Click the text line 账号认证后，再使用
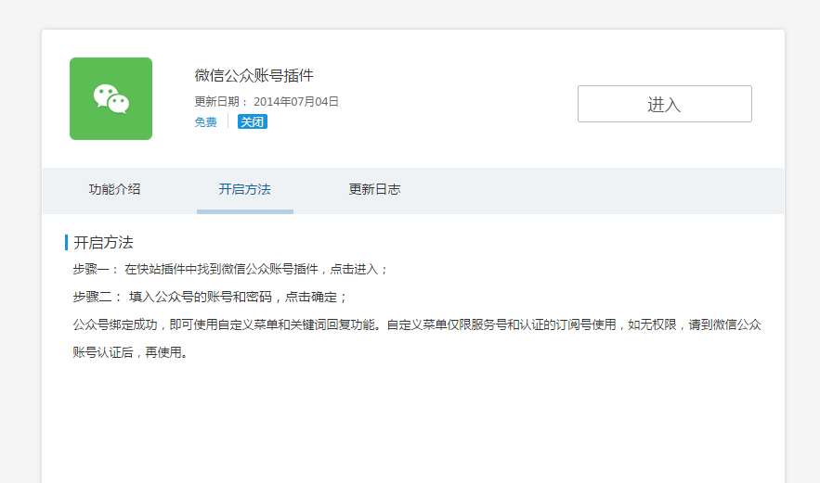The height and width of the screenshot is (483, 820). point(130,352)
